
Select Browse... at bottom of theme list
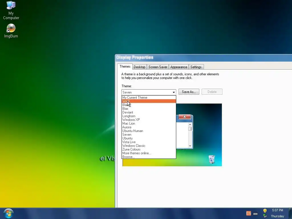point(149,157)
